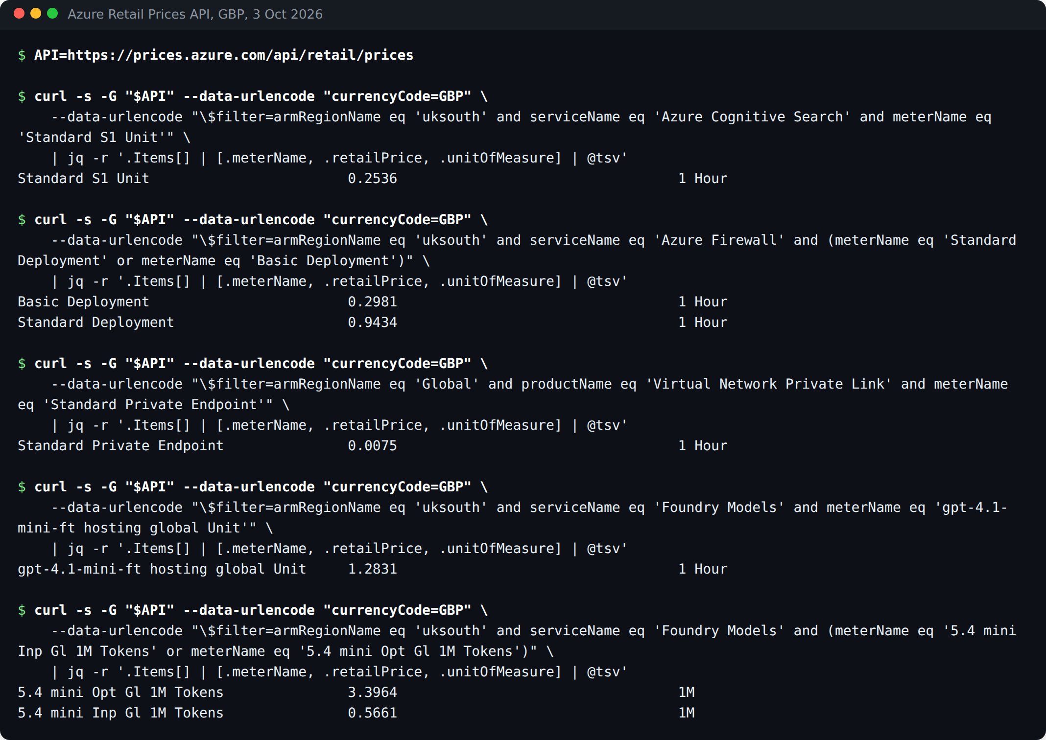Click the price value 1.2831
The width and height of the screenshot is (1046, 740).
pyautogui.click(x=372, y=569)
